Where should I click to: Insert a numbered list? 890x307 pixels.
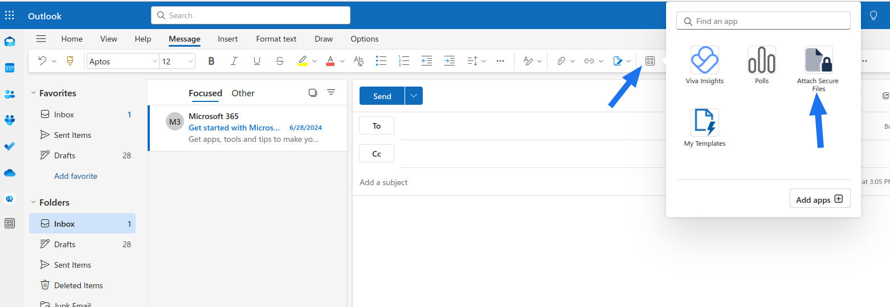click(404, 61)
